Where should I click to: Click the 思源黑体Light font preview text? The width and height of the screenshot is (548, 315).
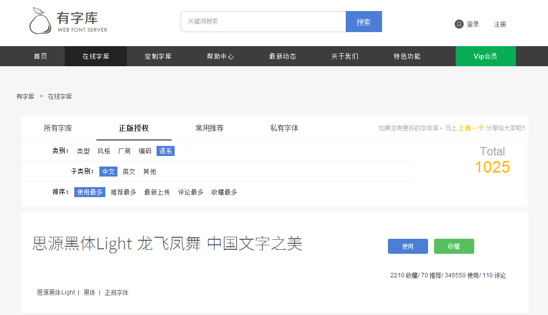tap(167, 243)
